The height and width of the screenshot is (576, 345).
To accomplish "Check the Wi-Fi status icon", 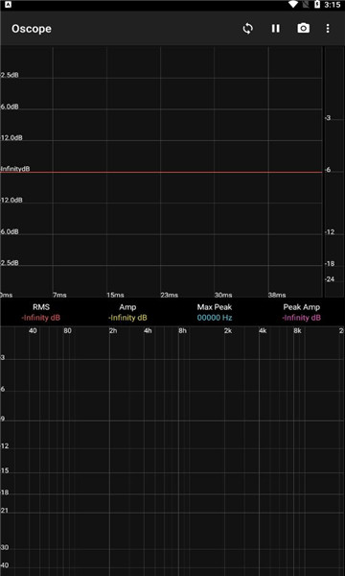I will point(293,5).
